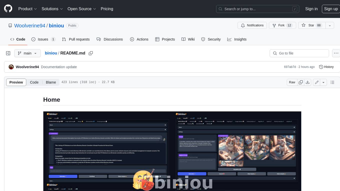Open the Discussions tab

(x=110, y=39)
